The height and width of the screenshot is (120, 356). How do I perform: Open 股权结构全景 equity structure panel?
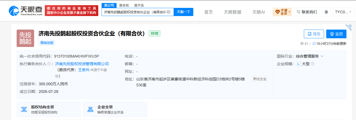[x=49, y=109]
